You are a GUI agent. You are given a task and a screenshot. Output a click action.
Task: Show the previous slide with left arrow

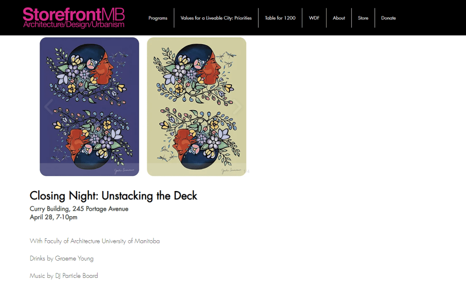pos(48,106)
